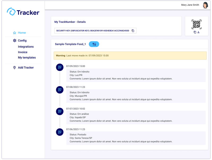Screen dimensions: 212x160
Task: Click the Add Tracker location pin icon
Action: click(x=15, y=68)
